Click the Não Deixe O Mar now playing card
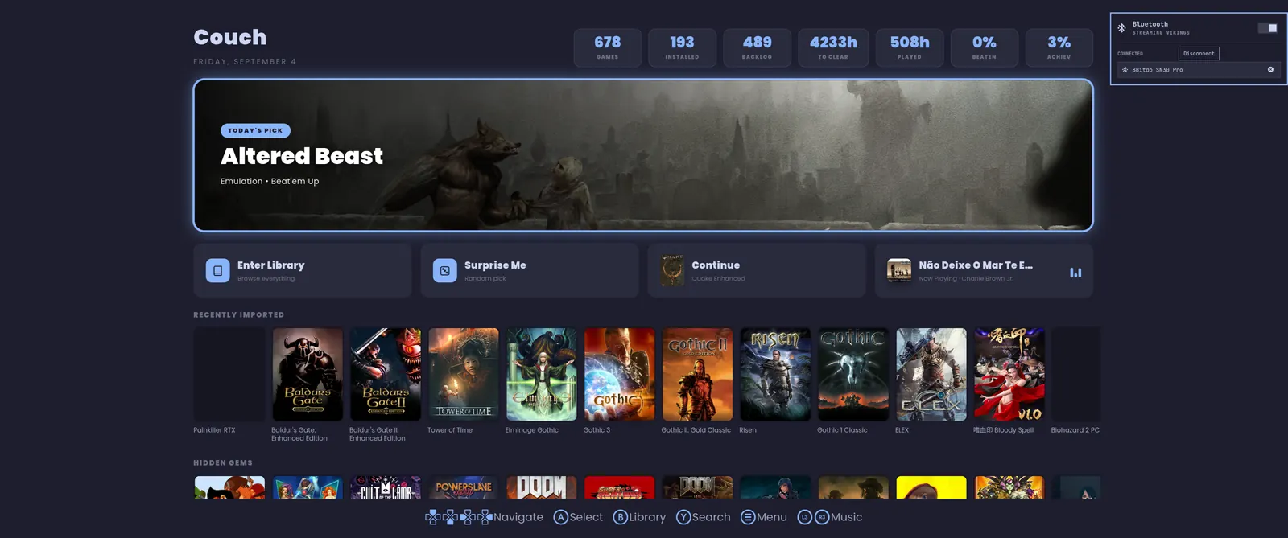Viewport: 1288px width, 538px height. pyautogui.click(x=984, y=271)
